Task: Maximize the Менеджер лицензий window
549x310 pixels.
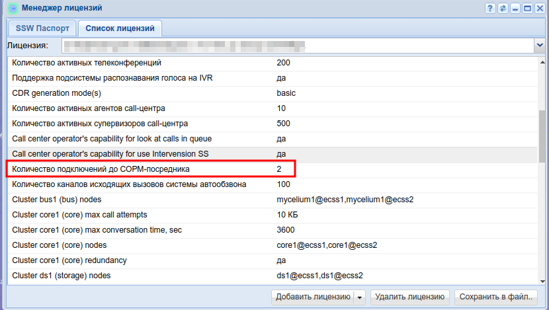Action: (x=527, y=8)
